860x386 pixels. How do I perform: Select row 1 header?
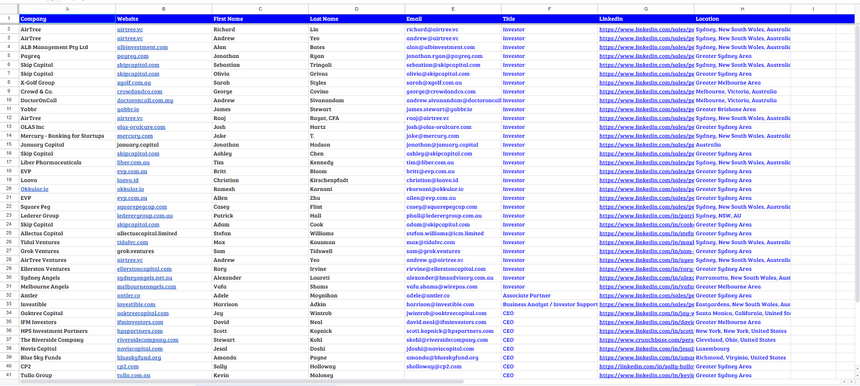9,19
